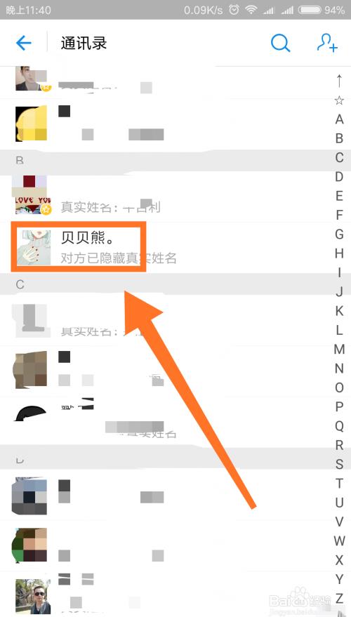Open the 贝贝熊。 contact entry

tap(175, 248)
